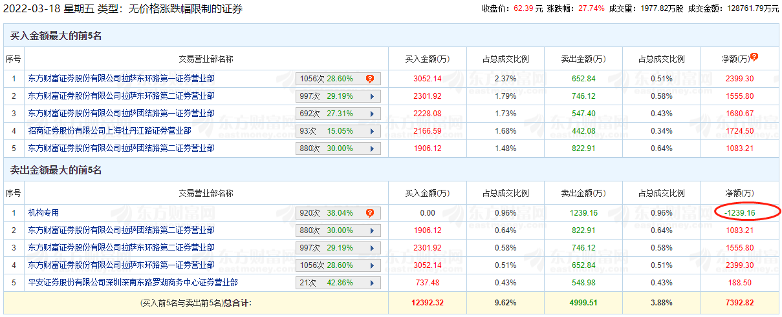The width and height of the screenshot is (782, 317).
Task: Click circled net amount -1239.16
Action: click(740, 213)
